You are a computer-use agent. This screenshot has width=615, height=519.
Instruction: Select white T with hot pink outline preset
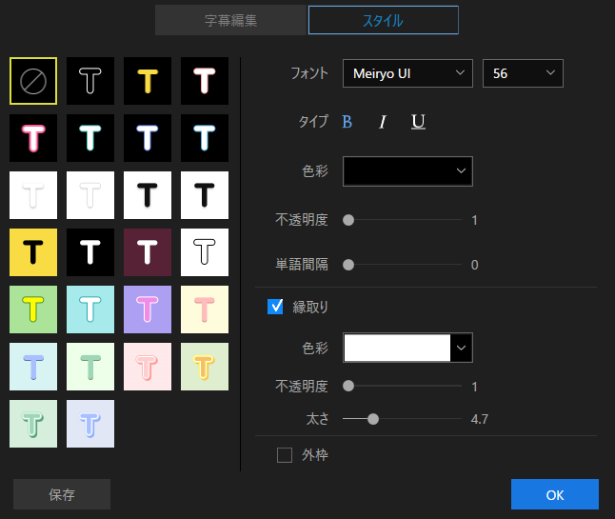point(33,138)
